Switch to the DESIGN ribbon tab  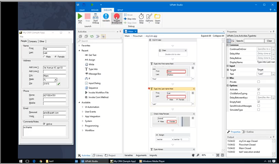coord(95,10)
